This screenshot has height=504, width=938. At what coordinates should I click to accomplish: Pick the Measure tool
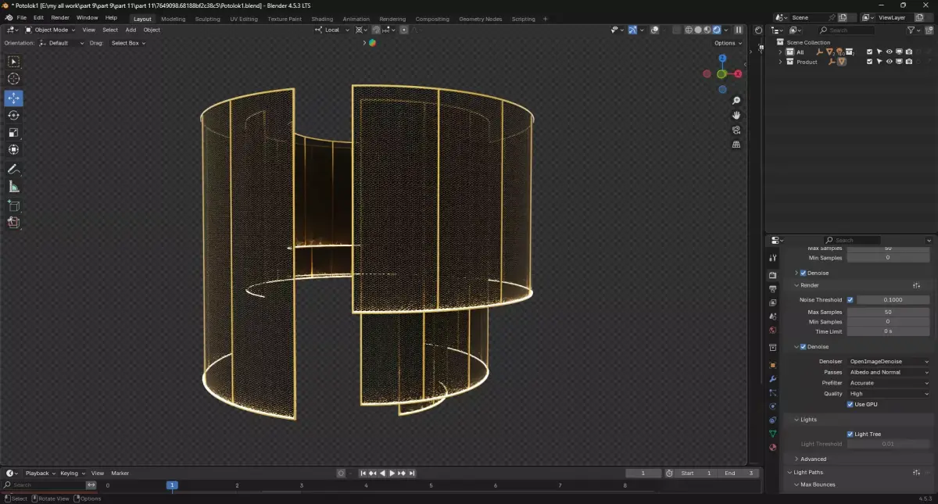(14, 187)
